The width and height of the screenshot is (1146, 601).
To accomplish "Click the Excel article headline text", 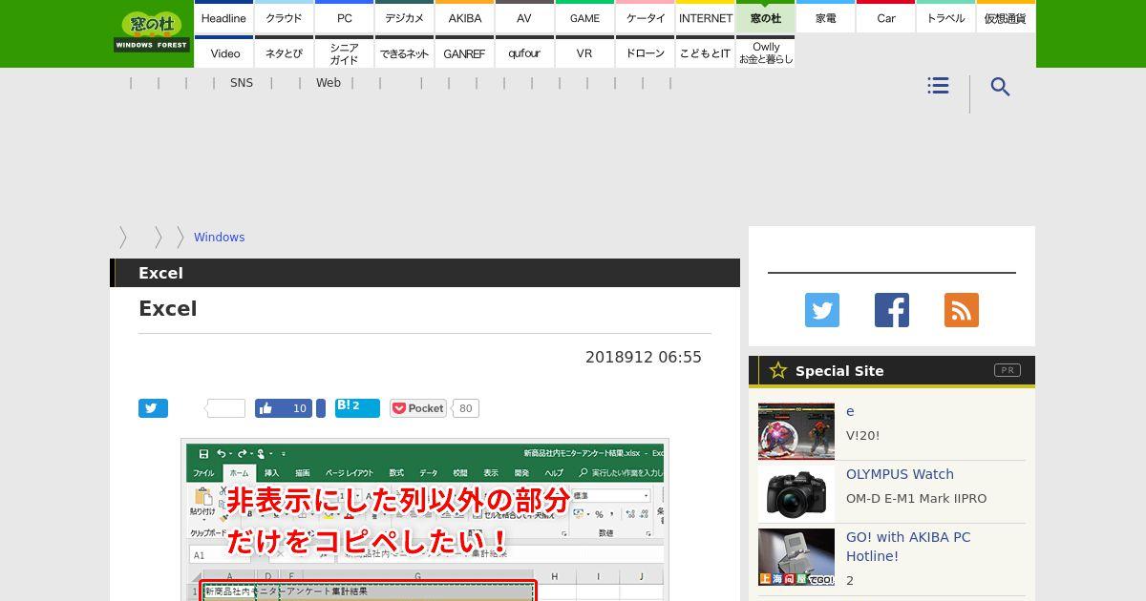I will pyautogui.click(x=168, y=309).
